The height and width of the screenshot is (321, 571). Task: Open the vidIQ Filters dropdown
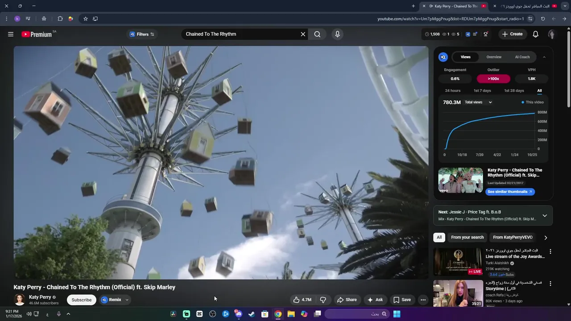(142, 34)
